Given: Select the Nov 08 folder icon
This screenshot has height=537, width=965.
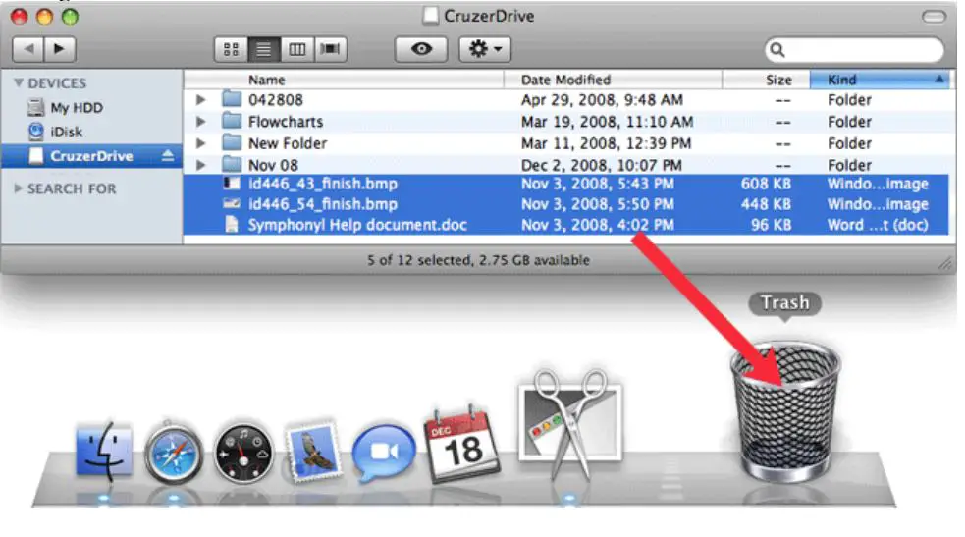Looking at the screenshot, I should point(232,164).
